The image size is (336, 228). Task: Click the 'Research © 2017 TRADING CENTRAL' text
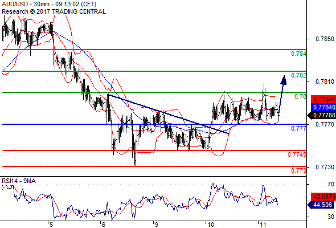pos(54,11)
